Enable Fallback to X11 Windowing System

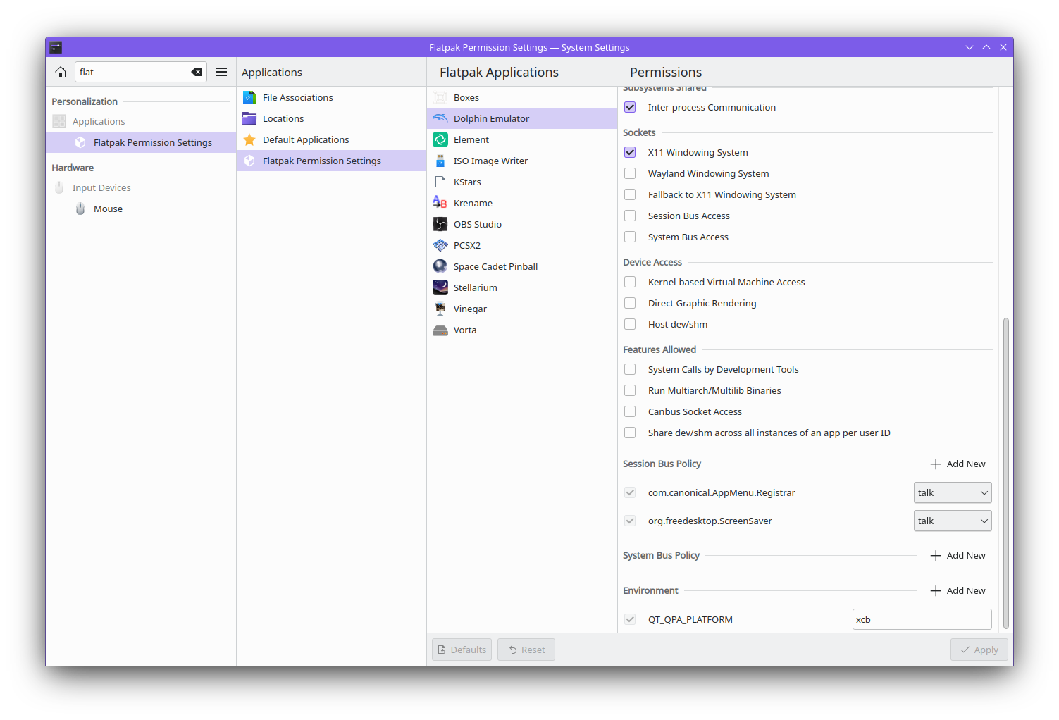click(630, 194)
